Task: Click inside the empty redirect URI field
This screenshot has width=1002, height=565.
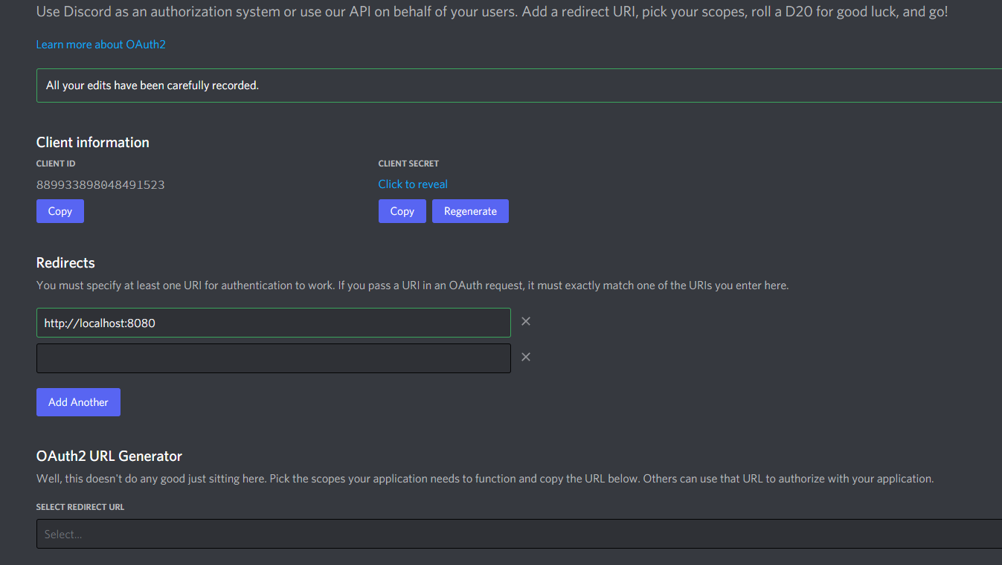Action: pos(273,358)
